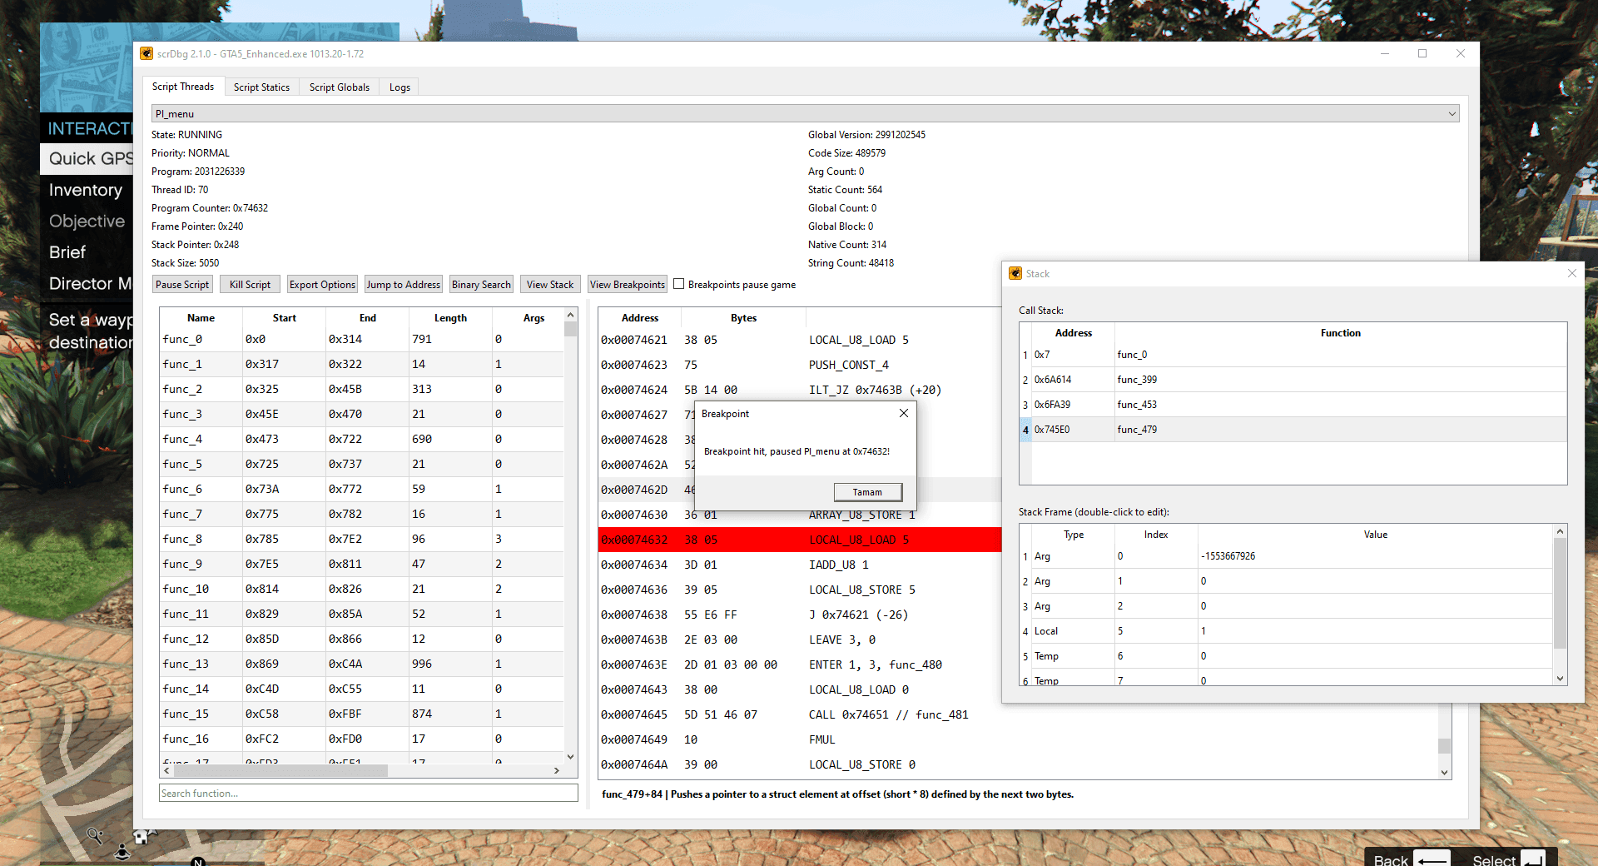Click Jump to Address
This screenshot has width=1598, height=866.
pyautogui.click(x=403, y=284)
